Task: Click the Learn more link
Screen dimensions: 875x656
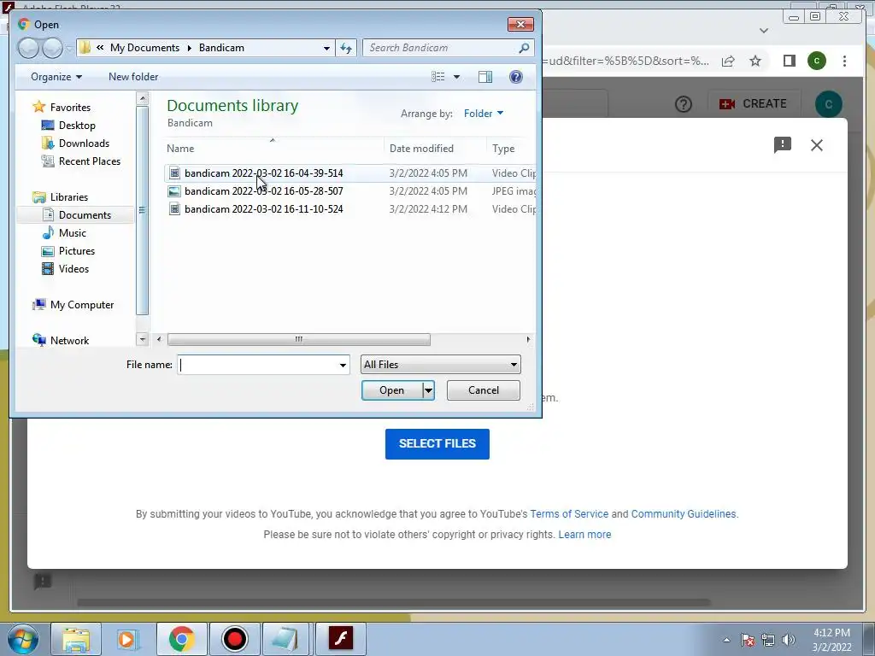Action: [x=584, y=535]
